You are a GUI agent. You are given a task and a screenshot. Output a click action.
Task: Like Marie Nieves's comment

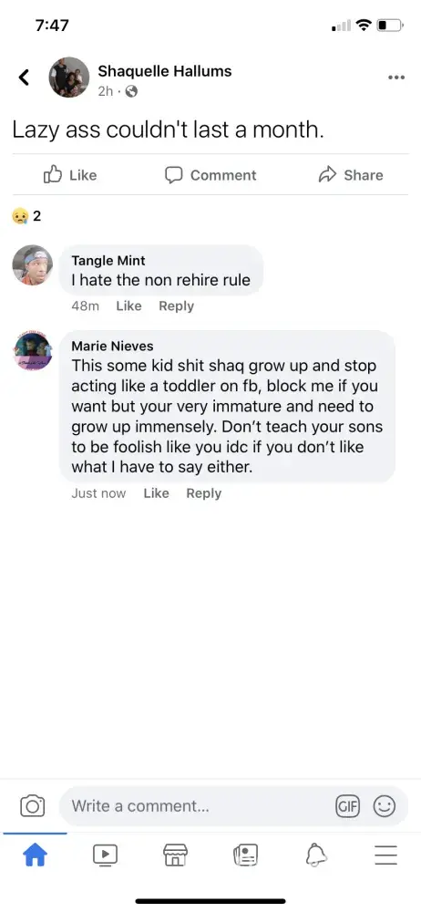pyautogui.click(x=156, y=493)
